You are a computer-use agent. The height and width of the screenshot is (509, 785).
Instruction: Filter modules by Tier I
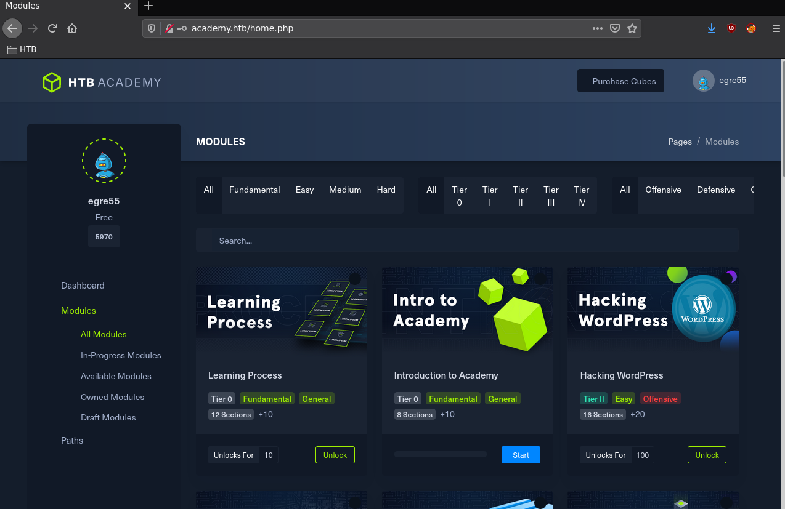click(x=490, y=196)
